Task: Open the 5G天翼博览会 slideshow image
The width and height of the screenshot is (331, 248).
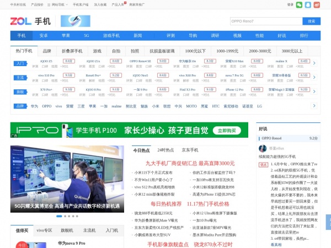Action: [x=67, y=179]
